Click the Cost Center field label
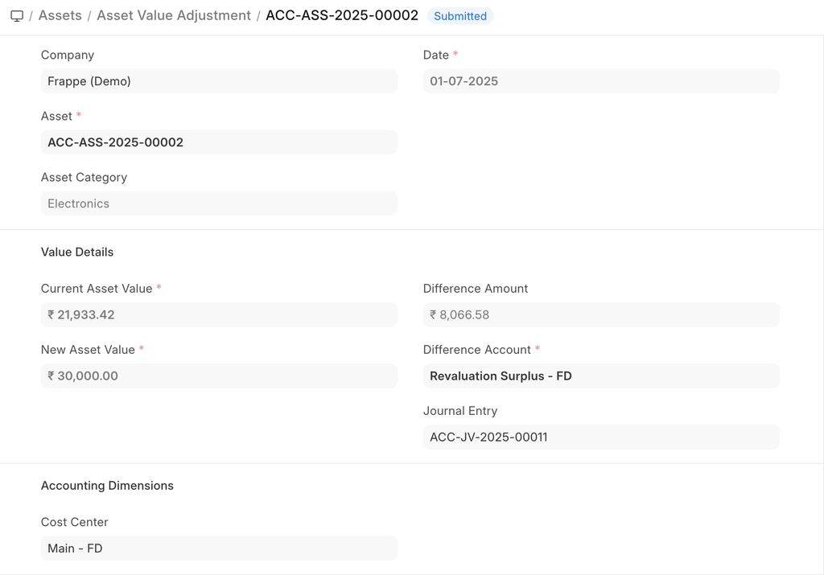This screenshot has width=824, height=575. (75, 522)
